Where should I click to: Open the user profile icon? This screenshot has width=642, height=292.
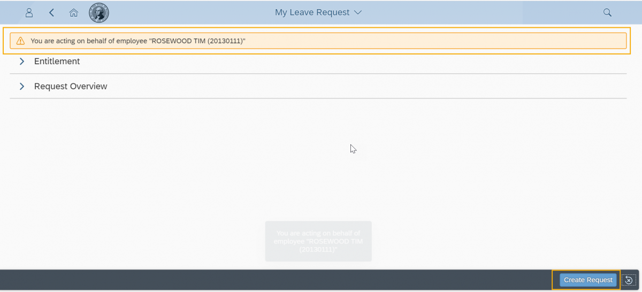click(29, 12)
